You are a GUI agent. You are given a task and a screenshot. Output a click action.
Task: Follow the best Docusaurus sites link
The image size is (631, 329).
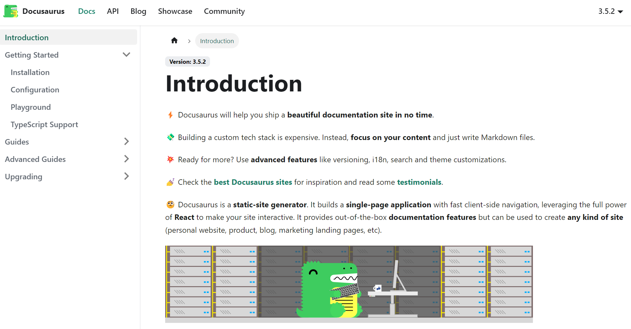(253, 182)
